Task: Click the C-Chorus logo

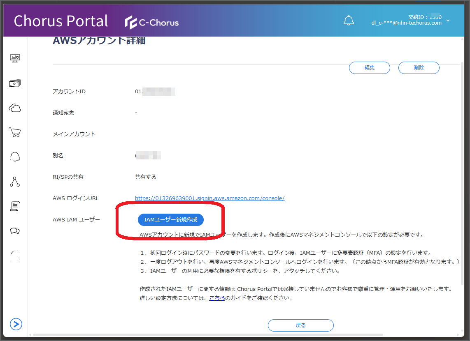Action: [x=151, y=21]
